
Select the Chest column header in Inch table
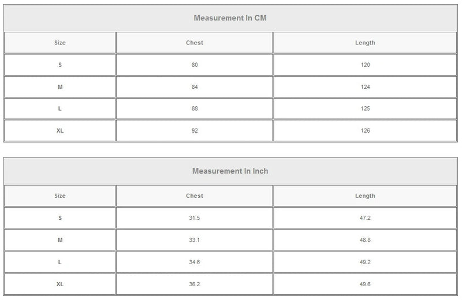(x=195, y=196)
